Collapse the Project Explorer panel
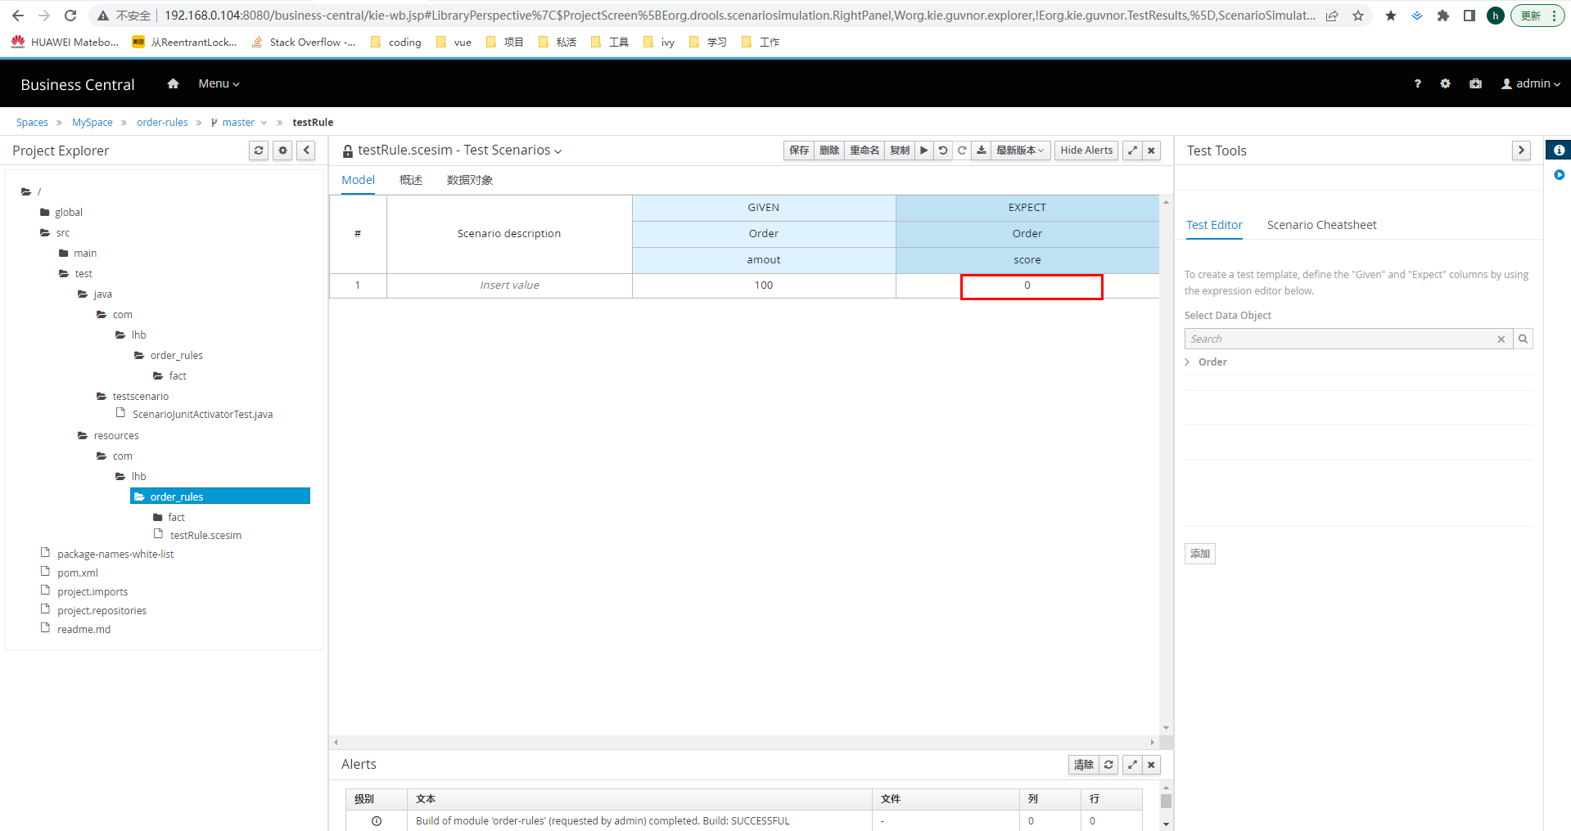The width and height of the screenshot is (1571, 831). pyautogui.click(x=306, y=150)
